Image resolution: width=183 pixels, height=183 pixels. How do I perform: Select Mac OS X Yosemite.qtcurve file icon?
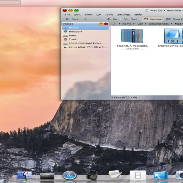point(132,36)
